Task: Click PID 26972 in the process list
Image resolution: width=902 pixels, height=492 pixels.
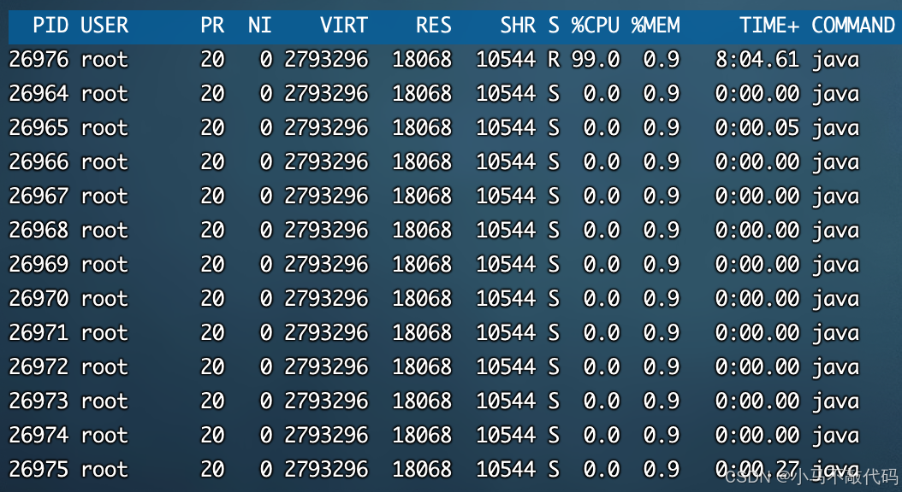Action: coord(39,366)
